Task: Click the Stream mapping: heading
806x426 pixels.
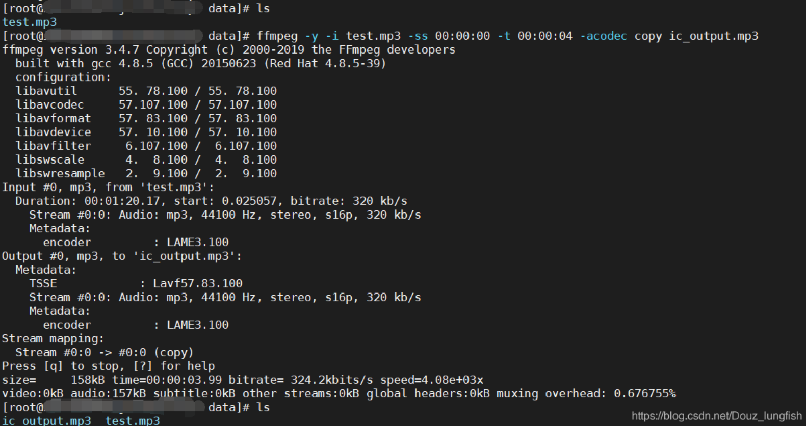Action: click(53, 339)
